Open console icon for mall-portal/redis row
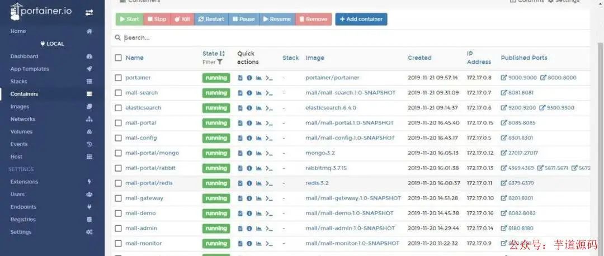The width and height of the screenshot is (604, 256). pos(269,183)
